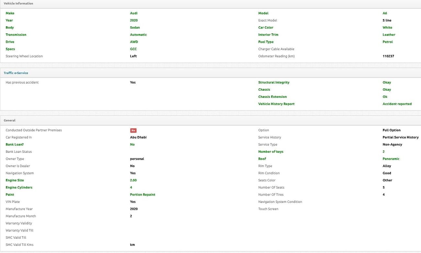
Task: Select the Audi make value
Action: coord(134,13)
